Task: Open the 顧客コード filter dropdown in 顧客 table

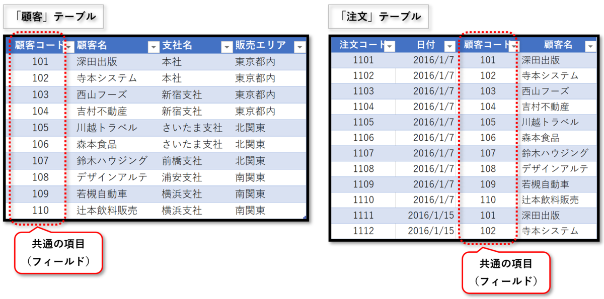Action: coord(70,47)
